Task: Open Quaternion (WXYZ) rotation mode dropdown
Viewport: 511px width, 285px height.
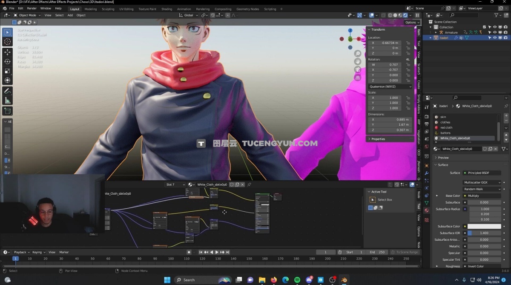Action: [x=390, y=86]
